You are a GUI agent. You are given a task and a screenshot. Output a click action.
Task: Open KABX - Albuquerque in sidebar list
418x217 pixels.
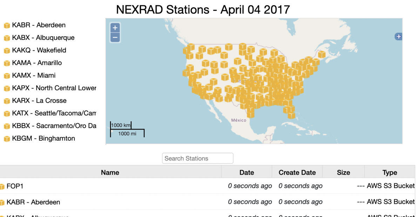click(x=43, y=38)
